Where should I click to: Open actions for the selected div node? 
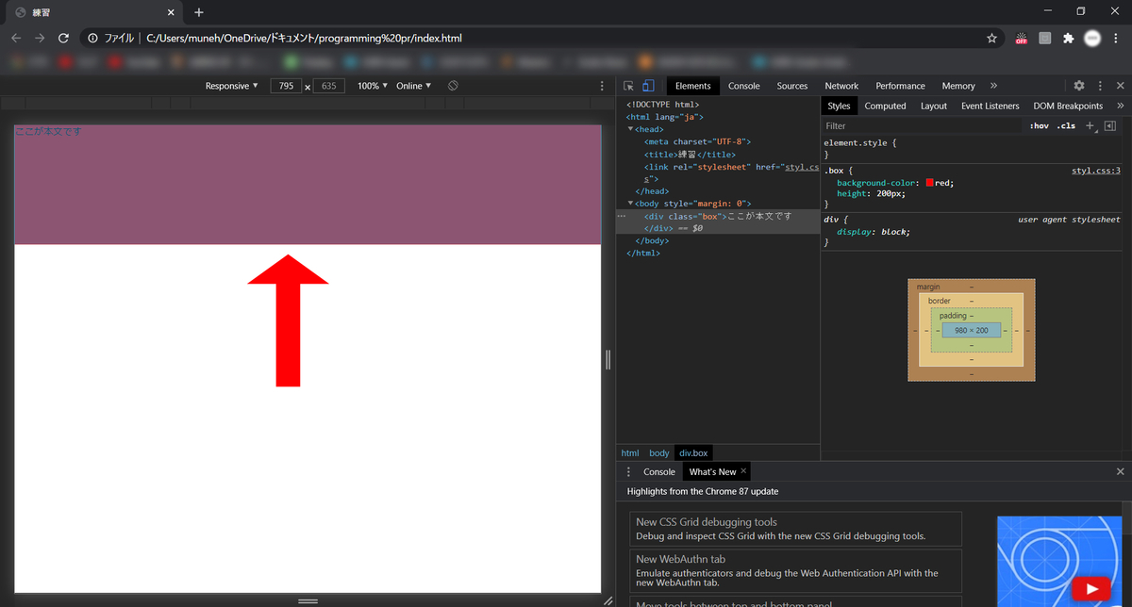coord(622,216)
